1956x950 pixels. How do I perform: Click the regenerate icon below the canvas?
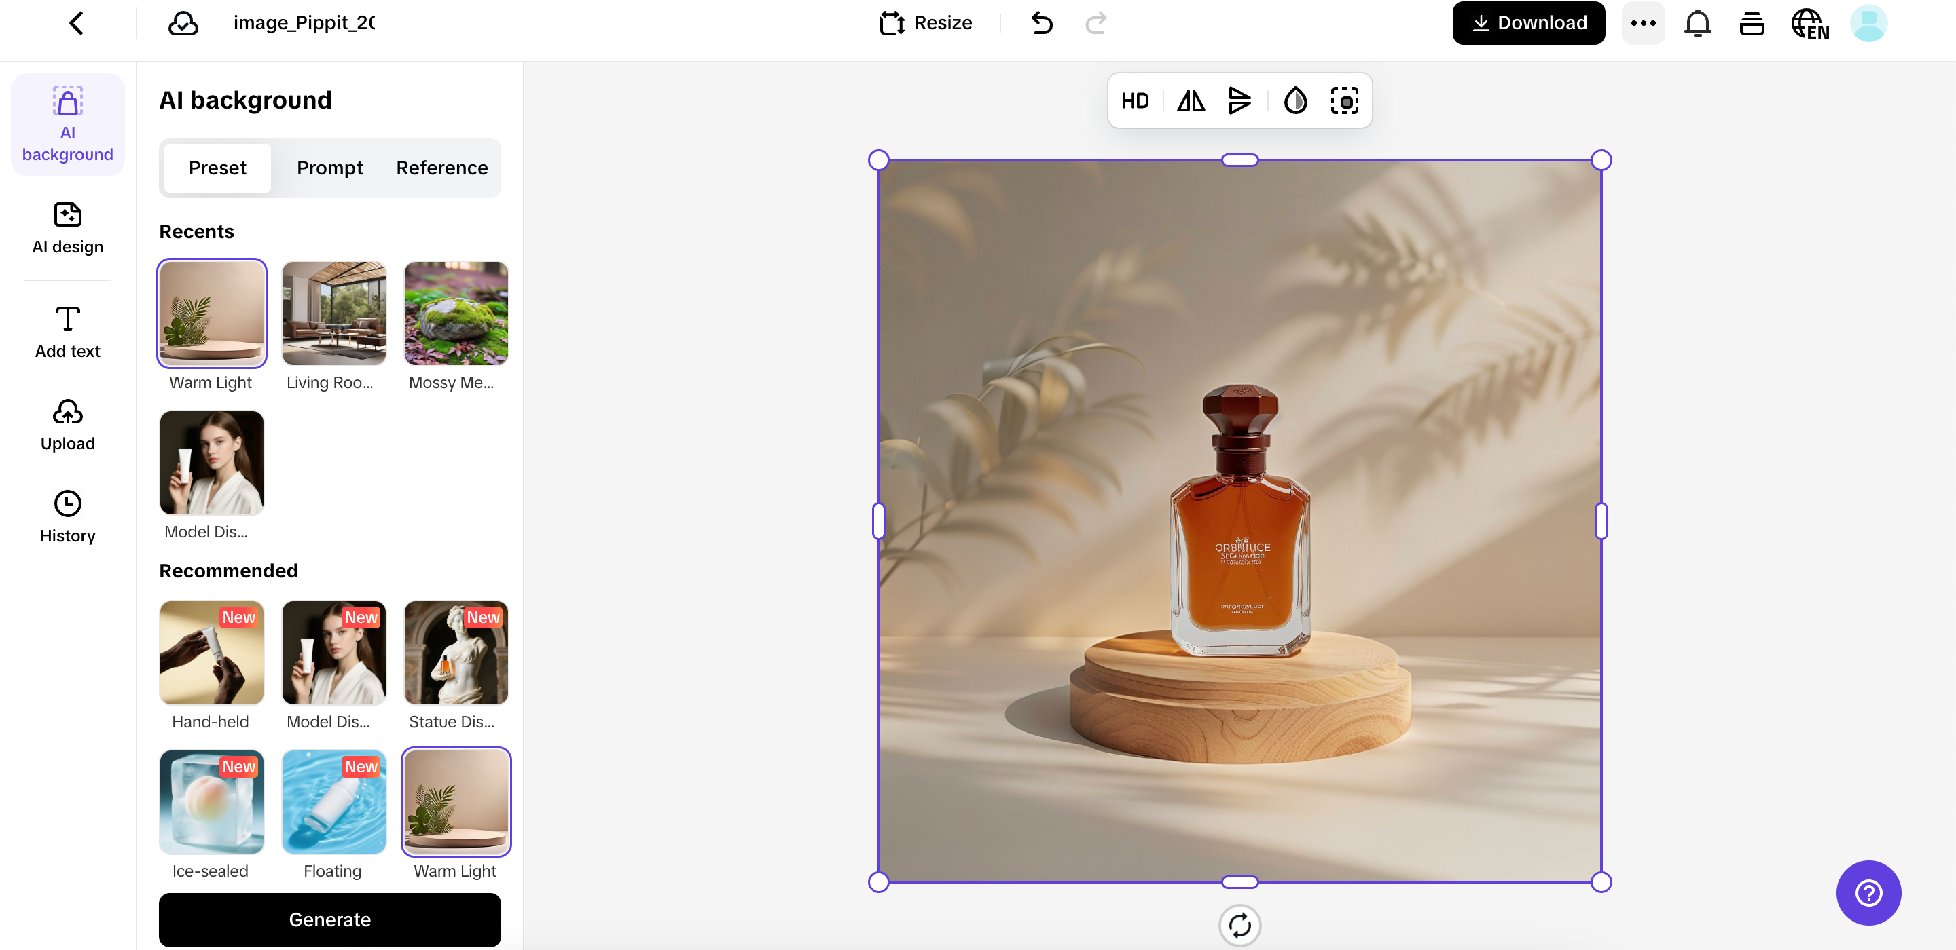click(1240, 925)
